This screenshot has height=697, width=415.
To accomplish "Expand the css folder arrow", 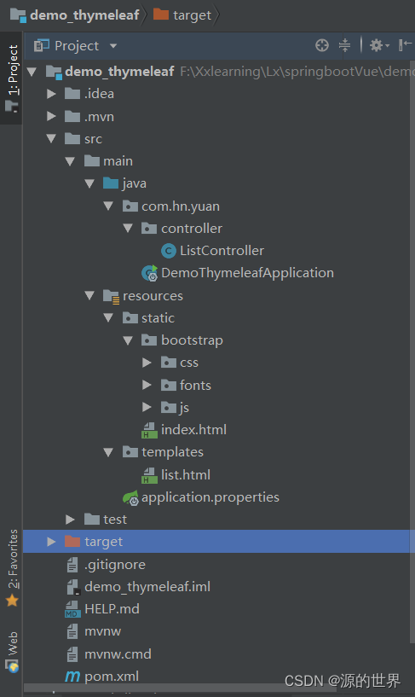I will coord(147,363).
